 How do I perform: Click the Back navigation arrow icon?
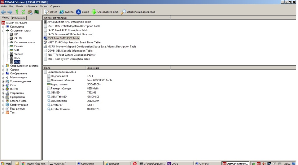coord(3,12)
